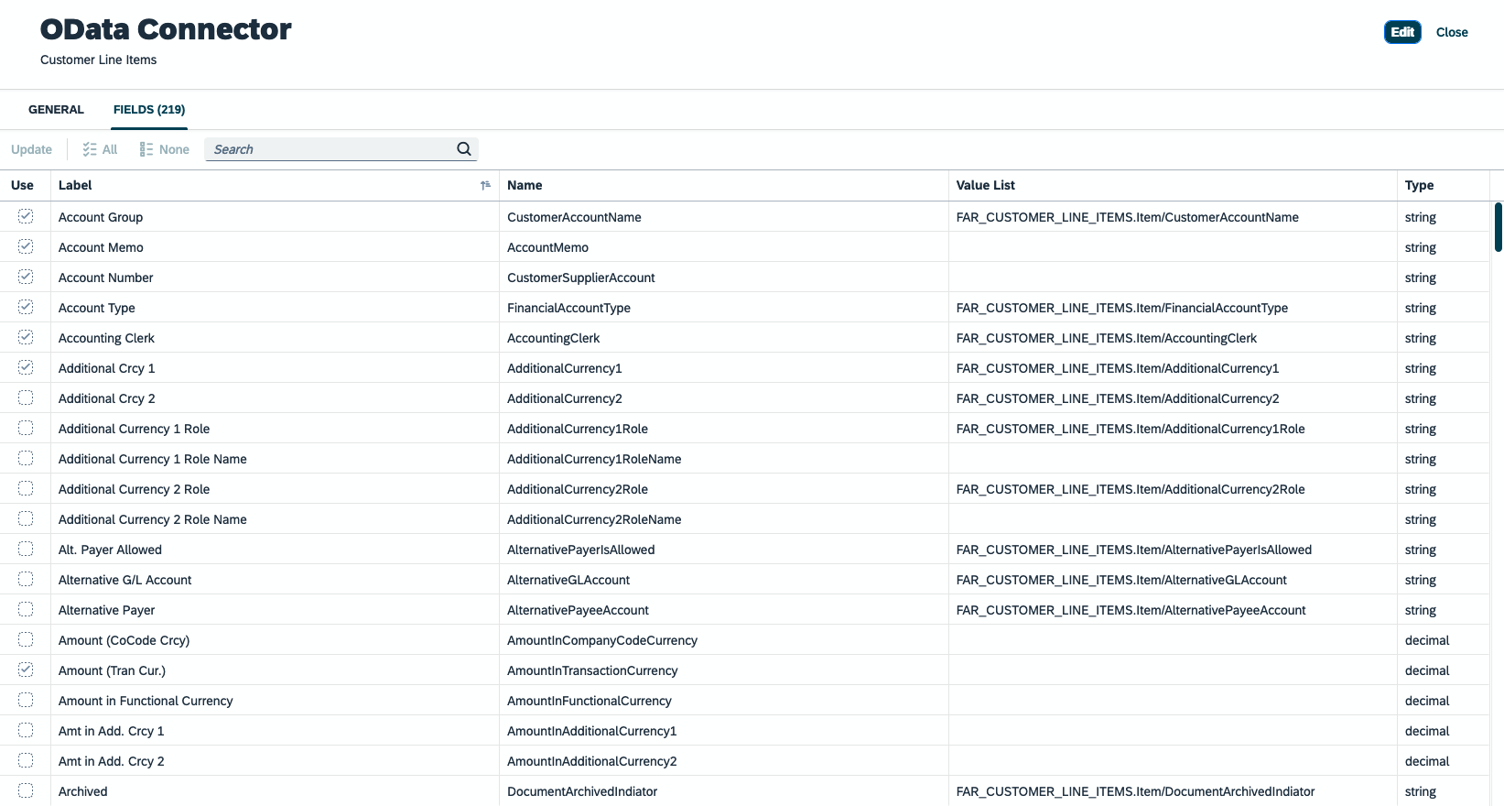Uncheck the Accounting Clerk checkbox
This screenshot has height=806, width=1504.
(26, 337)
